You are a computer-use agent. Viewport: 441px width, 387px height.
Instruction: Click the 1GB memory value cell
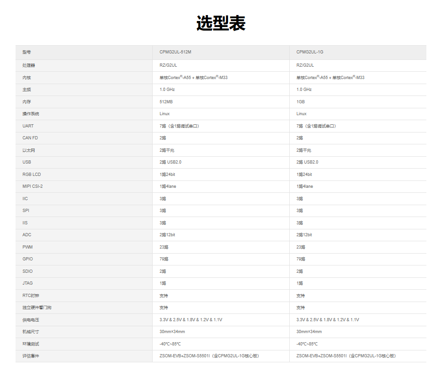300,102
